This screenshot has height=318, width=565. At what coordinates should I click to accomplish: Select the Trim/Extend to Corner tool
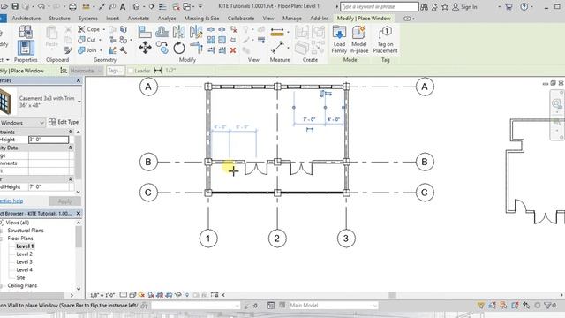[x=196, y=48]
